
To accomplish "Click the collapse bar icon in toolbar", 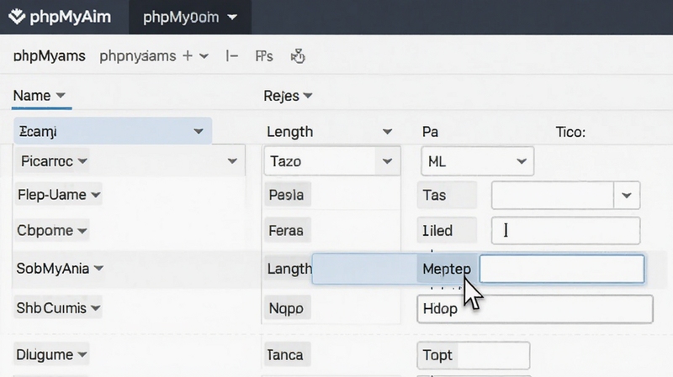I will 232,55.
